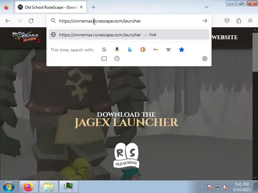This screenshot has height=193, width=258.
Task: Search open tabs icon
Action: click(x=104, y=59)
